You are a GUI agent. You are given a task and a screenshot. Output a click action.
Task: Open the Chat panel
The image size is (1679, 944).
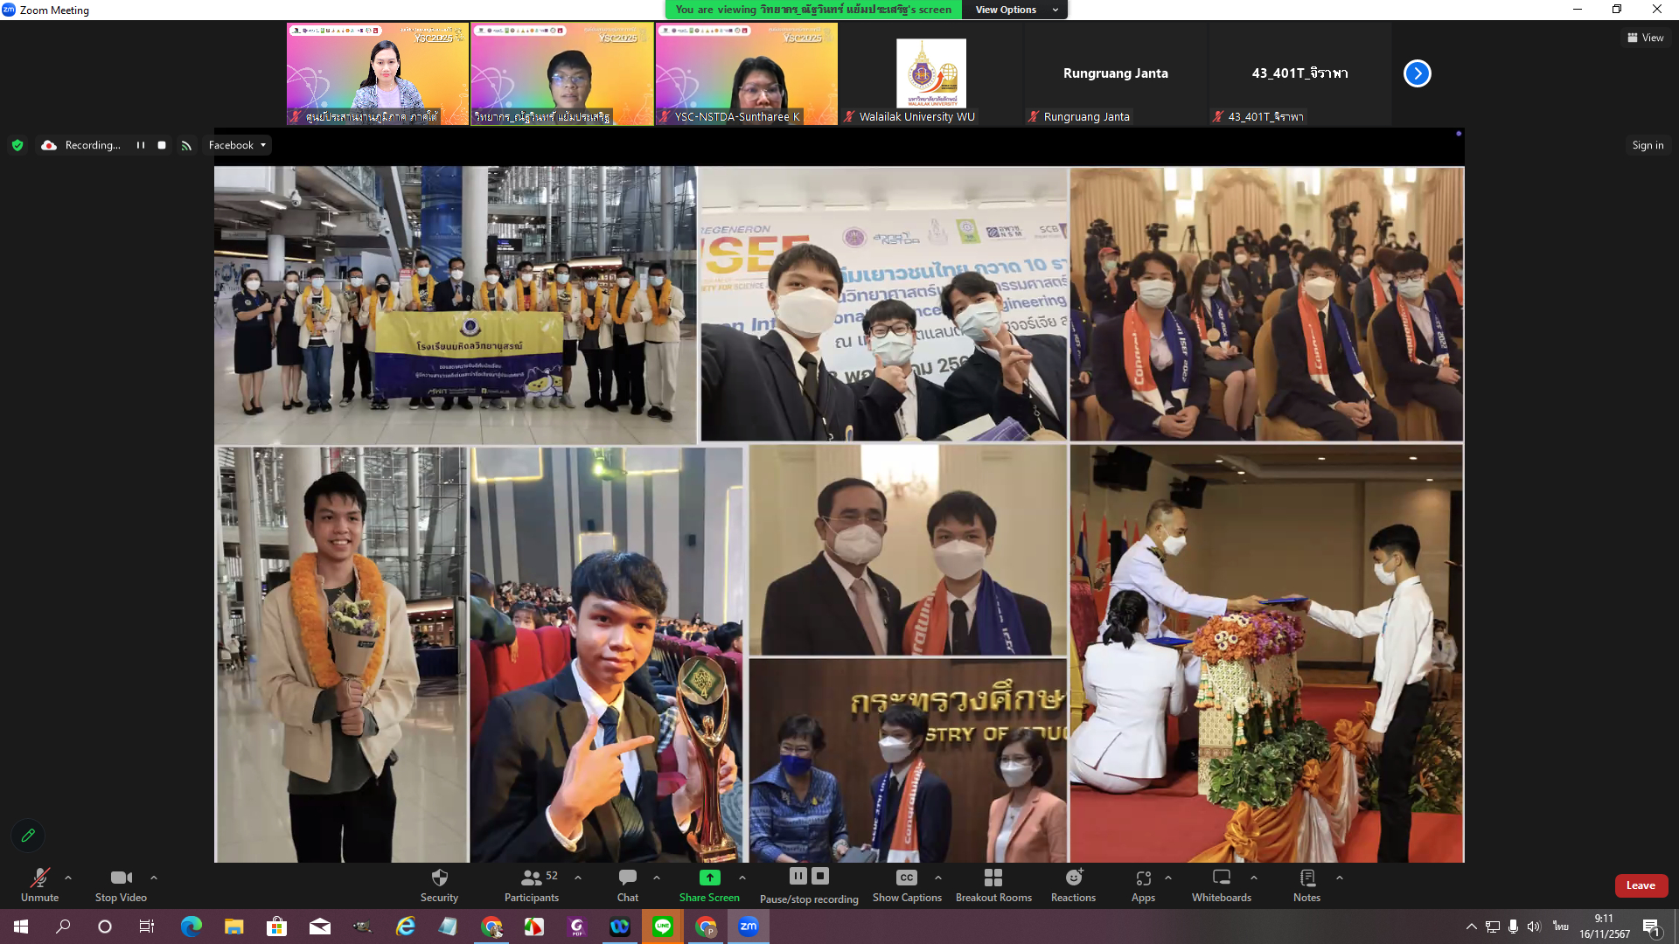pyautogui.click(x=627, y=878)
